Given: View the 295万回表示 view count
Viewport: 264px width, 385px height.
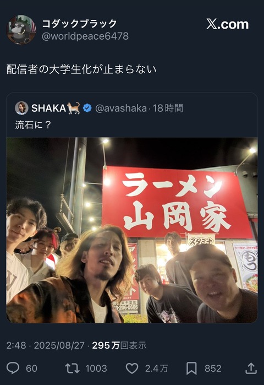Looking at the screenshot, I should tap(119, 345).
